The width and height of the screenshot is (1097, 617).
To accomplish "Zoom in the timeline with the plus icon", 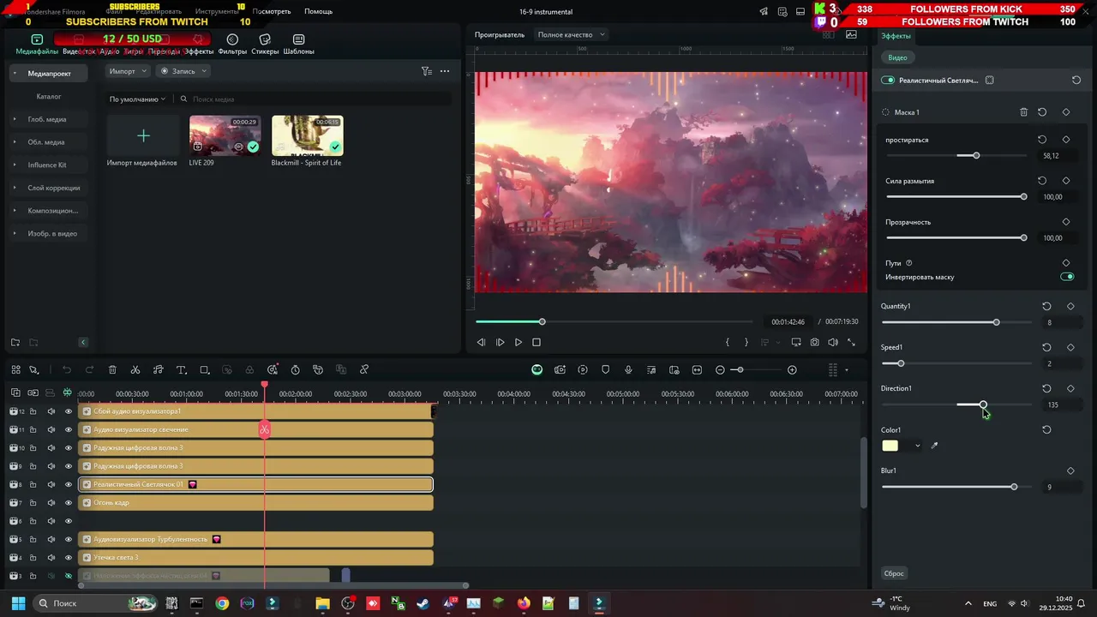I will pyautogui.click(x=792, y=370).
